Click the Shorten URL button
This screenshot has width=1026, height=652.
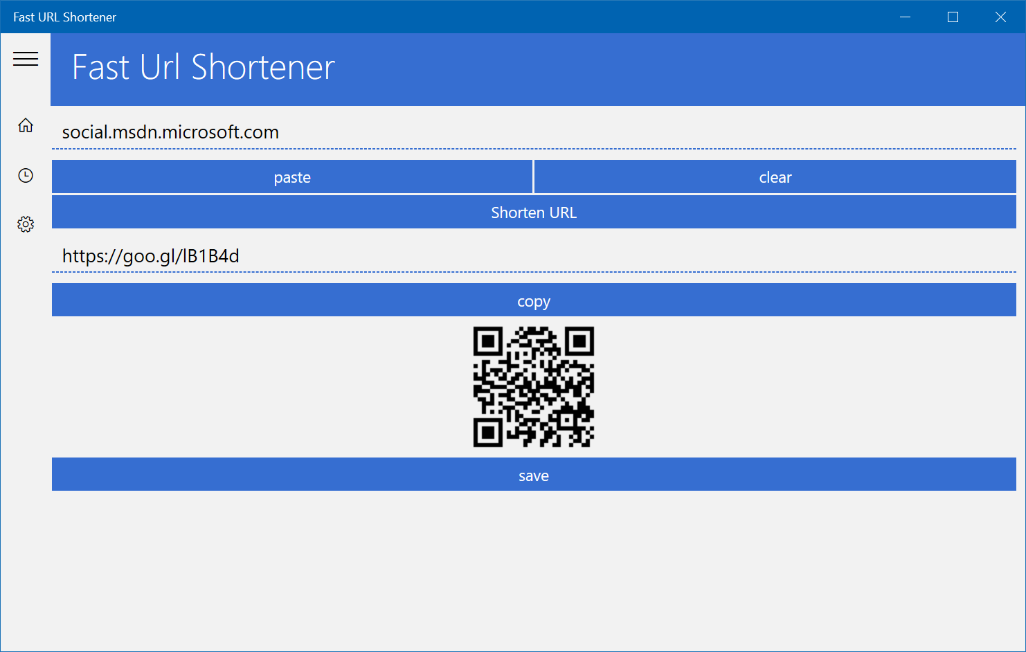point(534,212)
